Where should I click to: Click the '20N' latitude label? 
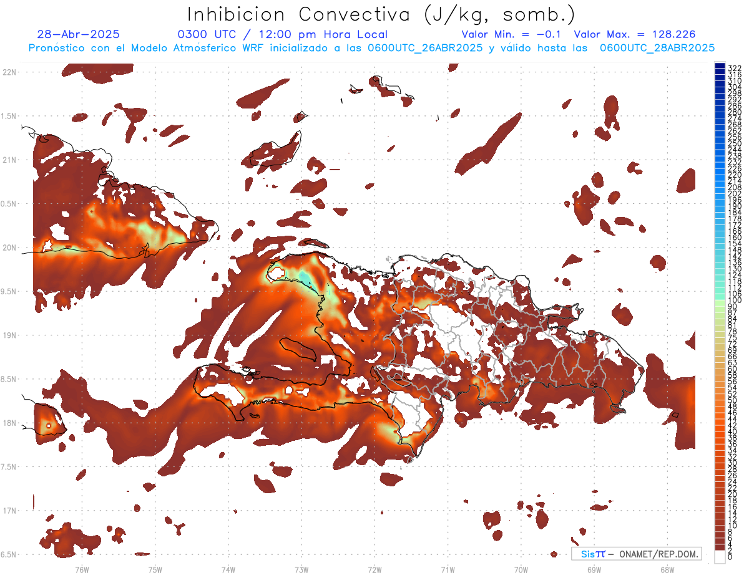(9, 248)
